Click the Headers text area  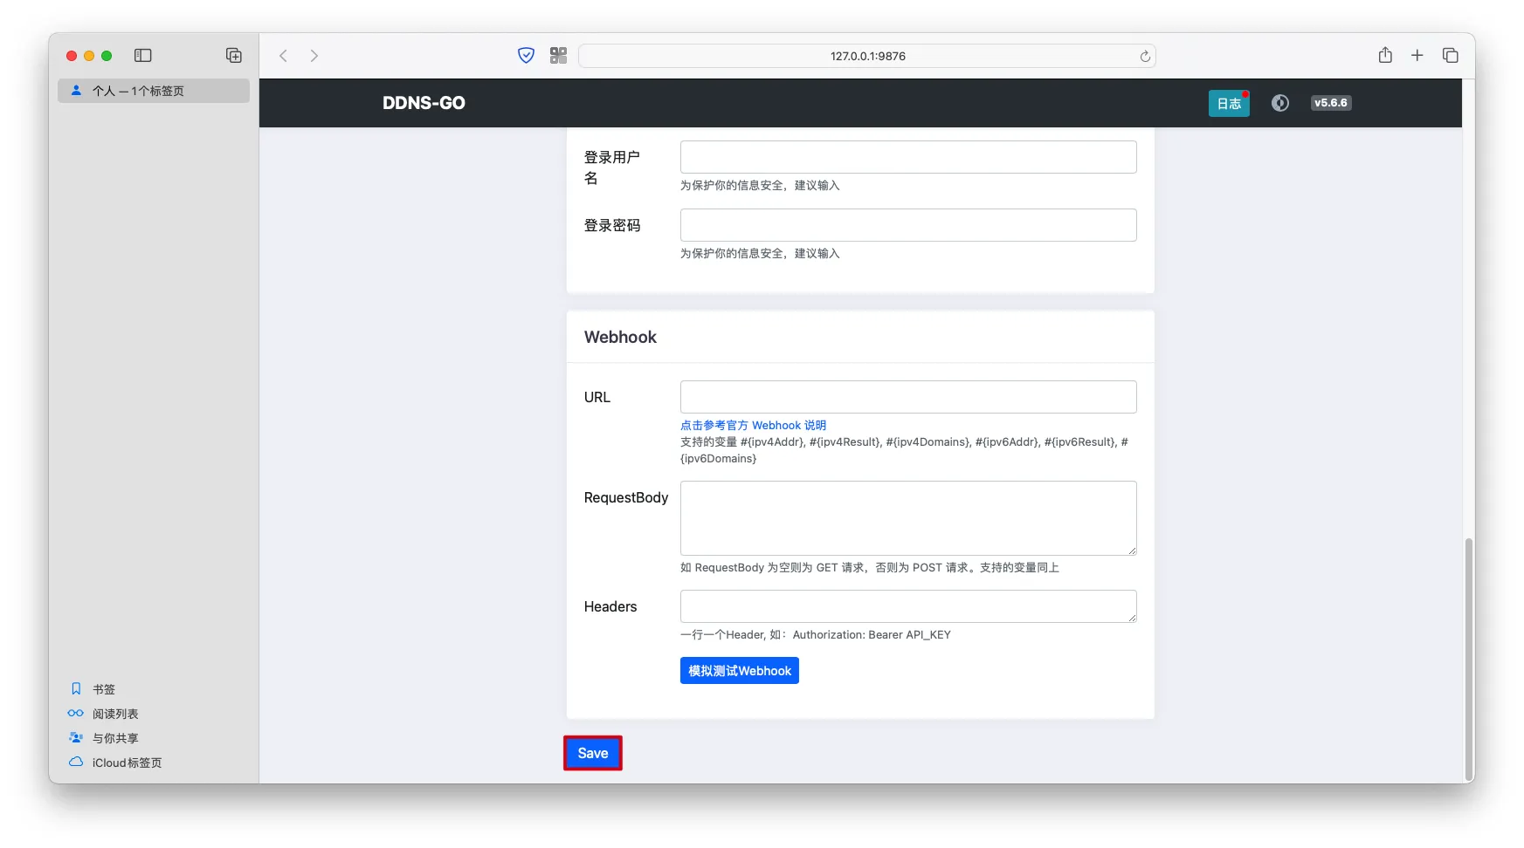(x=908, y=606)
